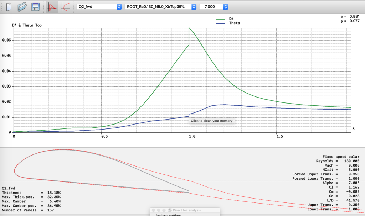
Task: Open the 7,000 alpha value dropdown
Action: point(214,7)
